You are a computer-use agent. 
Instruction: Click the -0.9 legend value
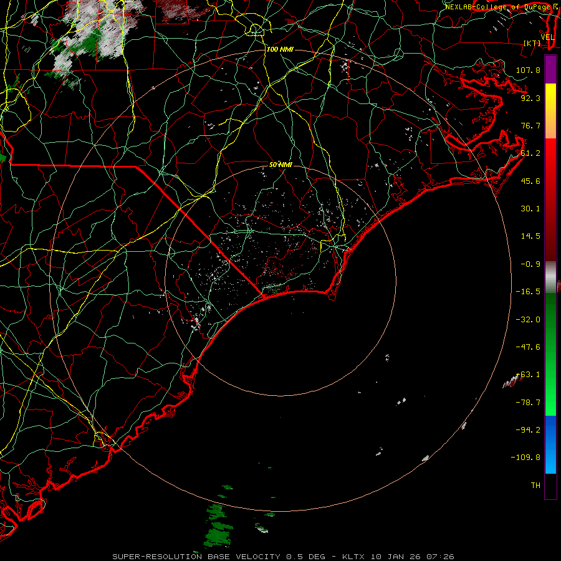pos(530,264)
